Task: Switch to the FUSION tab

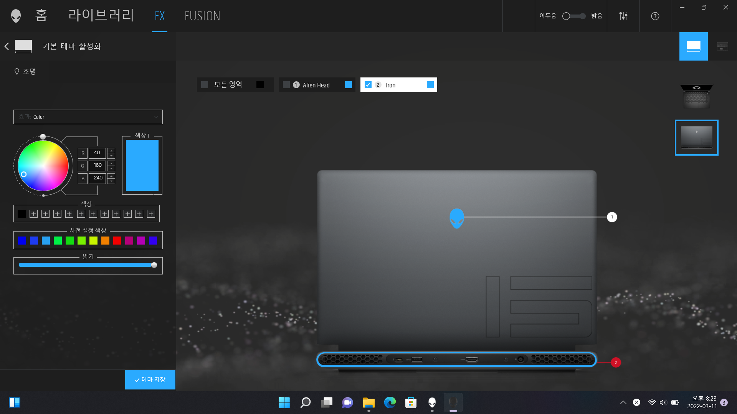Action: click(x=202, y=16)
